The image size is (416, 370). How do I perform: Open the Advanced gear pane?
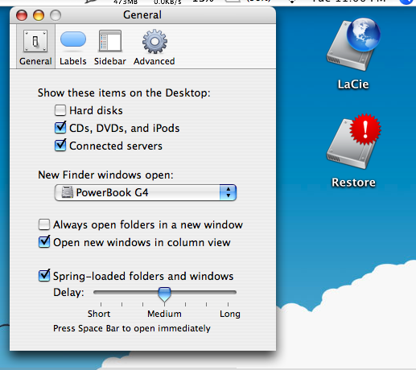click(154, 47)
